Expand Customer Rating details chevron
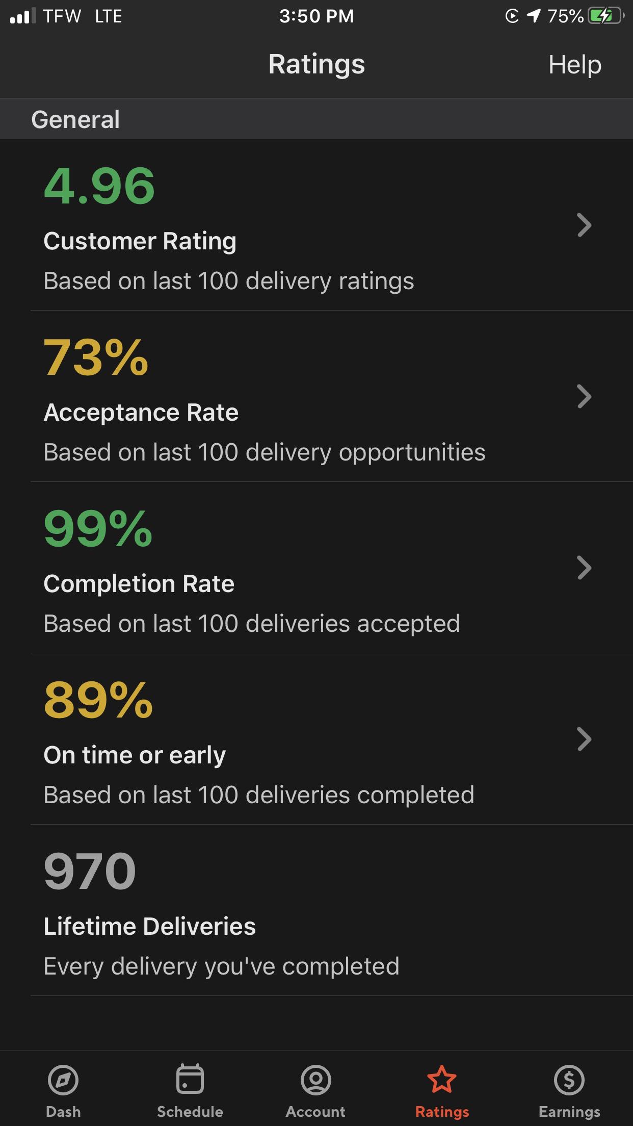 point(584,225)
